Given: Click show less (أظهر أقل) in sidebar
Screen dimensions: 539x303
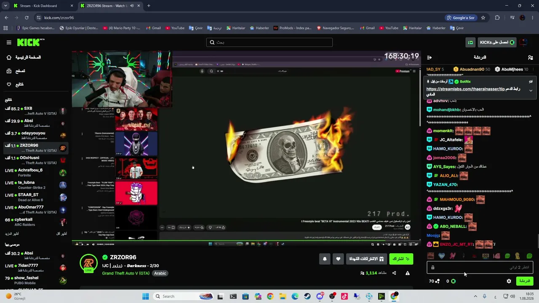Looking at the screenshot, I should [61, 234].
